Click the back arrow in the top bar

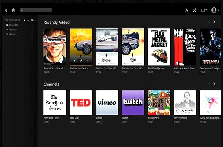6,10
